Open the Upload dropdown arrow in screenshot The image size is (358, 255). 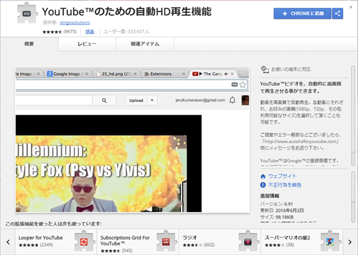coord(152,100)
